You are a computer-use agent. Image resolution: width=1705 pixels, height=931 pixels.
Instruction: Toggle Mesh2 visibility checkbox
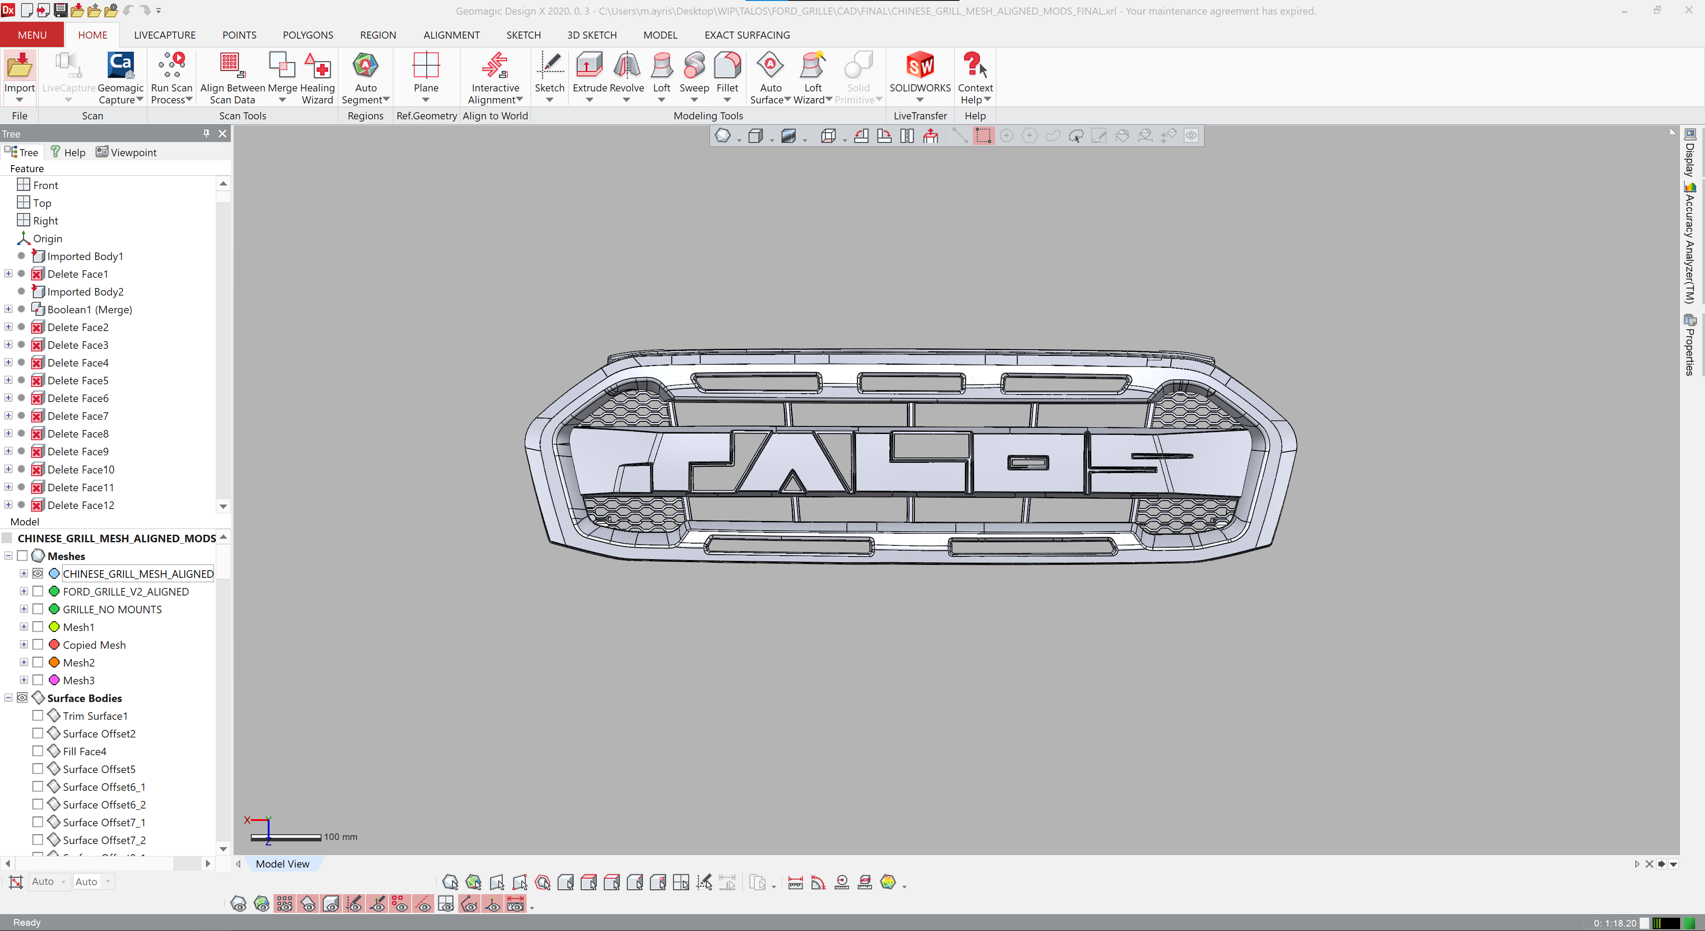pyautogui.click(x=38, y=663)
